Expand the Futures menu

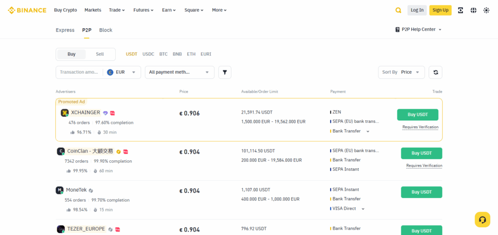click(x=143, y=10)
